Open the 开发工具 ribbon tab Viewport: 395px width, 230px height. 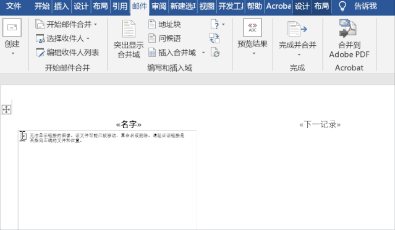coord(231,6)
